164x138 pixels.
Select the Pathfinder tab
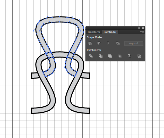[110, 32]
